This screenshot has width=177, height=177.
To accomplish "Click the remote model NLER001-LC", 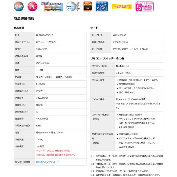I will [x=123, y=66].
